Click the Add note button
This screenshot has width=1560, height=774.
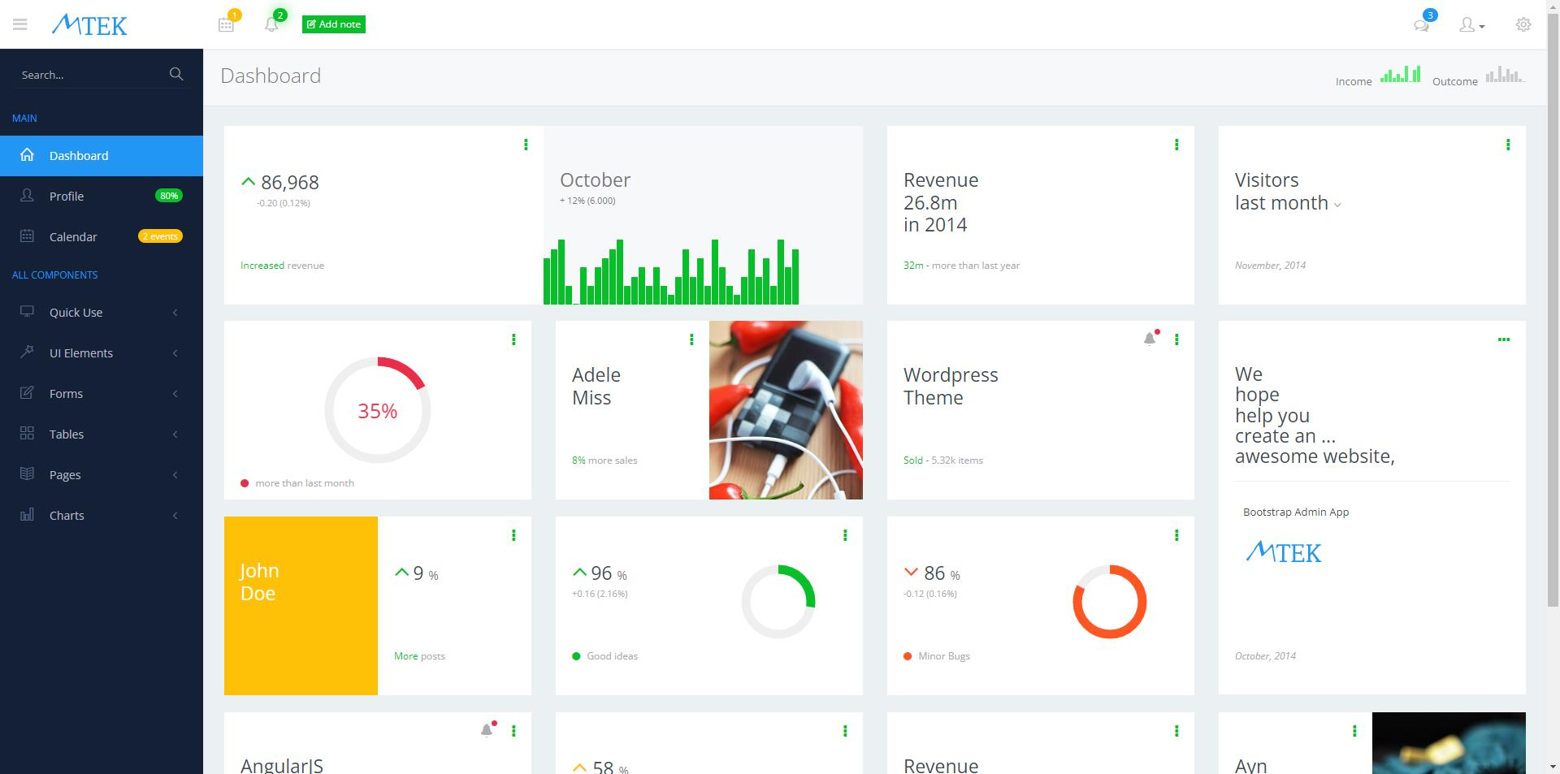[334, 24]
